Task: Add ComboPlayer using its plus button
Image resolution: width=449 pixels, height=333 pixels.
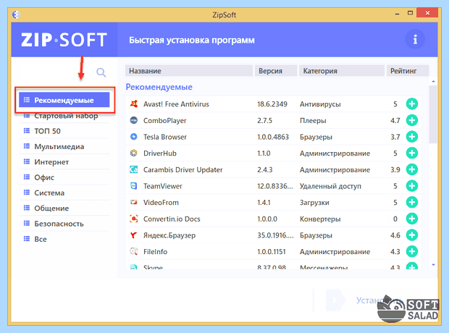Action: pos(412,120)
